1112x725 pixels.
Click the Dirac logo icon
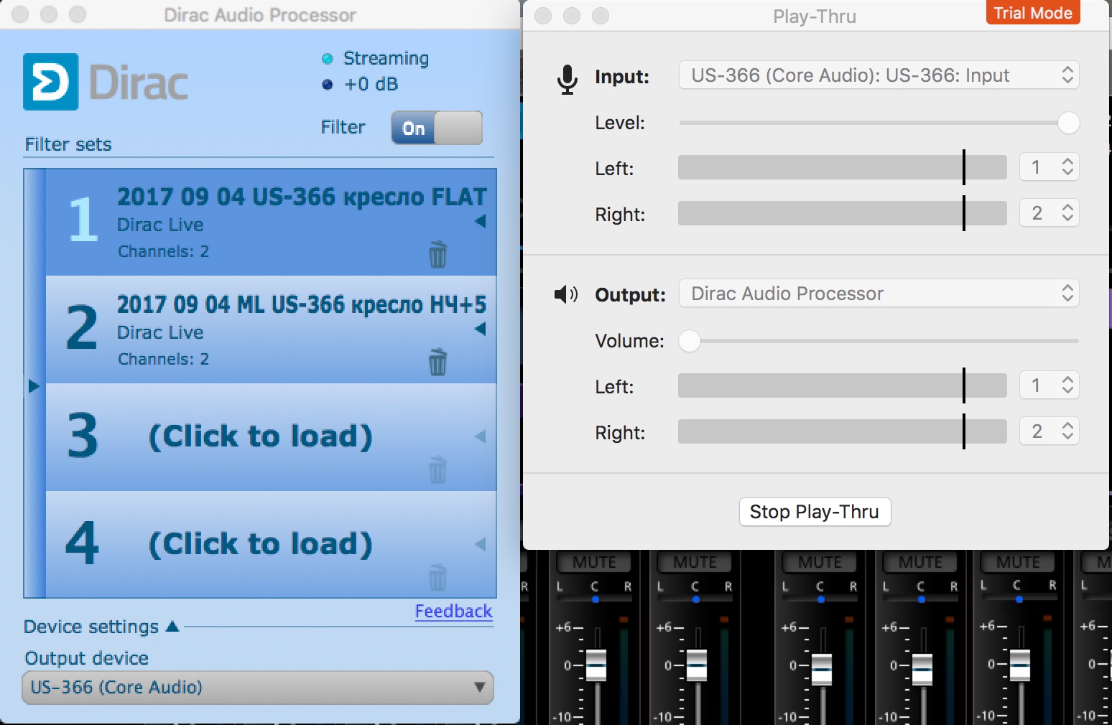(50, 82)
